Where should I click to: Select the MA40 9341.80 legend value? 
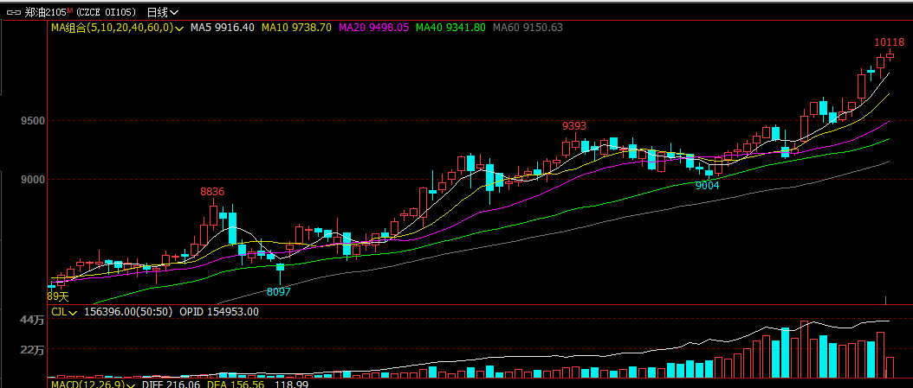[450, 28]
